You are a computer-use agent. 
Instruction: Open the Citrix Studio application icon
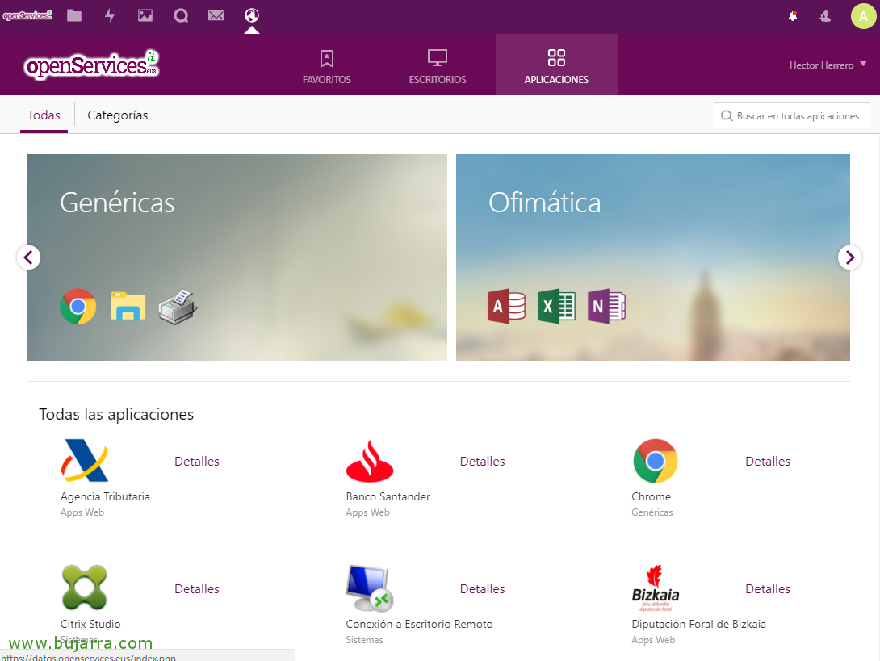(85, 588)
